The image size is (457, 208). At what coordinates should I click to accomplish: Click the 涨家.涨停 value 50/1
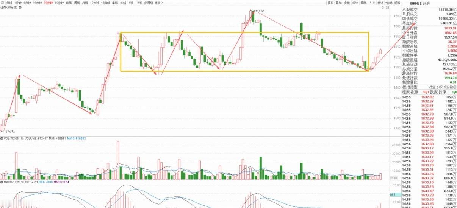(x=425, y=92)
